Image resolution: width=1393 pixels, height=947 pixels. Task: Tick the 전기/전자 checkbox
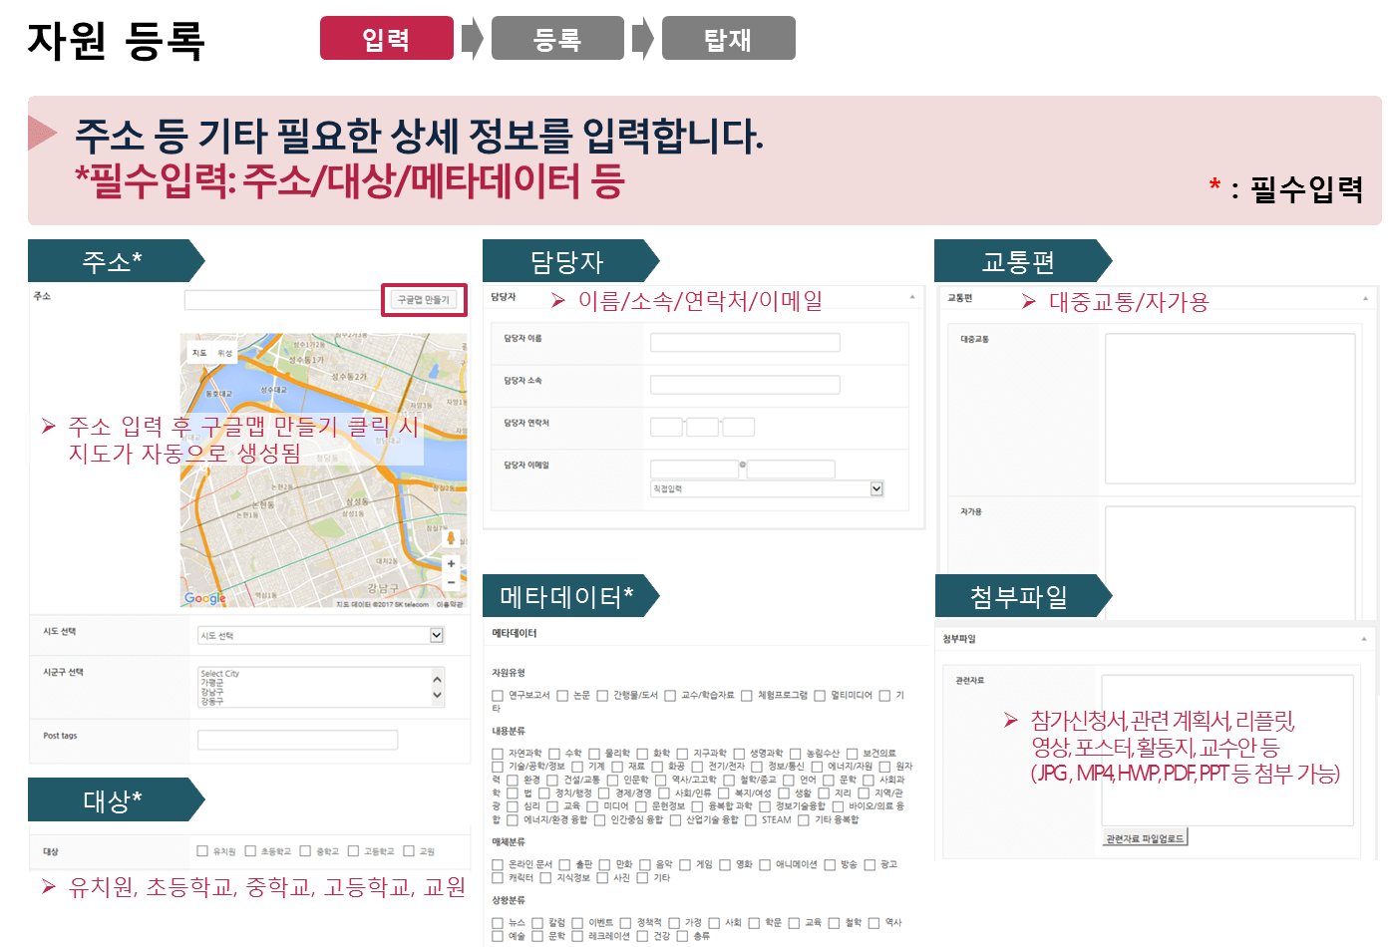(x=697, y=767)
